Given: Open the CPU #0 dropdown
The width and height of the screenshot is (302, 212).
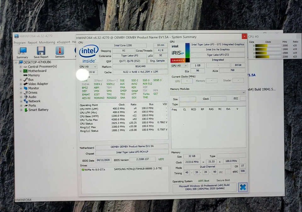Looking at the screenshot, I should (88, 66).
